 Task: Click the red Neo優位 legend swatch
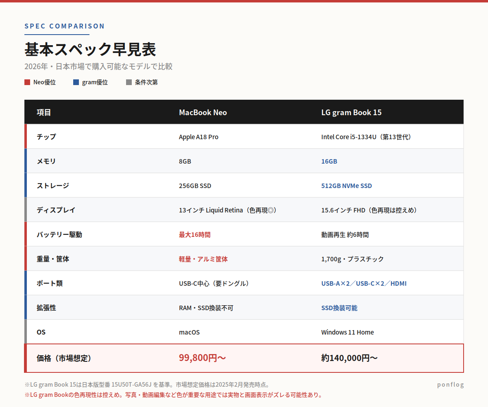pos(27,82)
